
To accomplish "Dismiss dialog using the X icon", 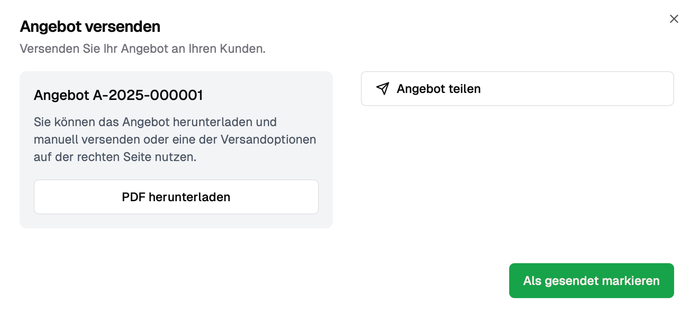I will 674,19.
